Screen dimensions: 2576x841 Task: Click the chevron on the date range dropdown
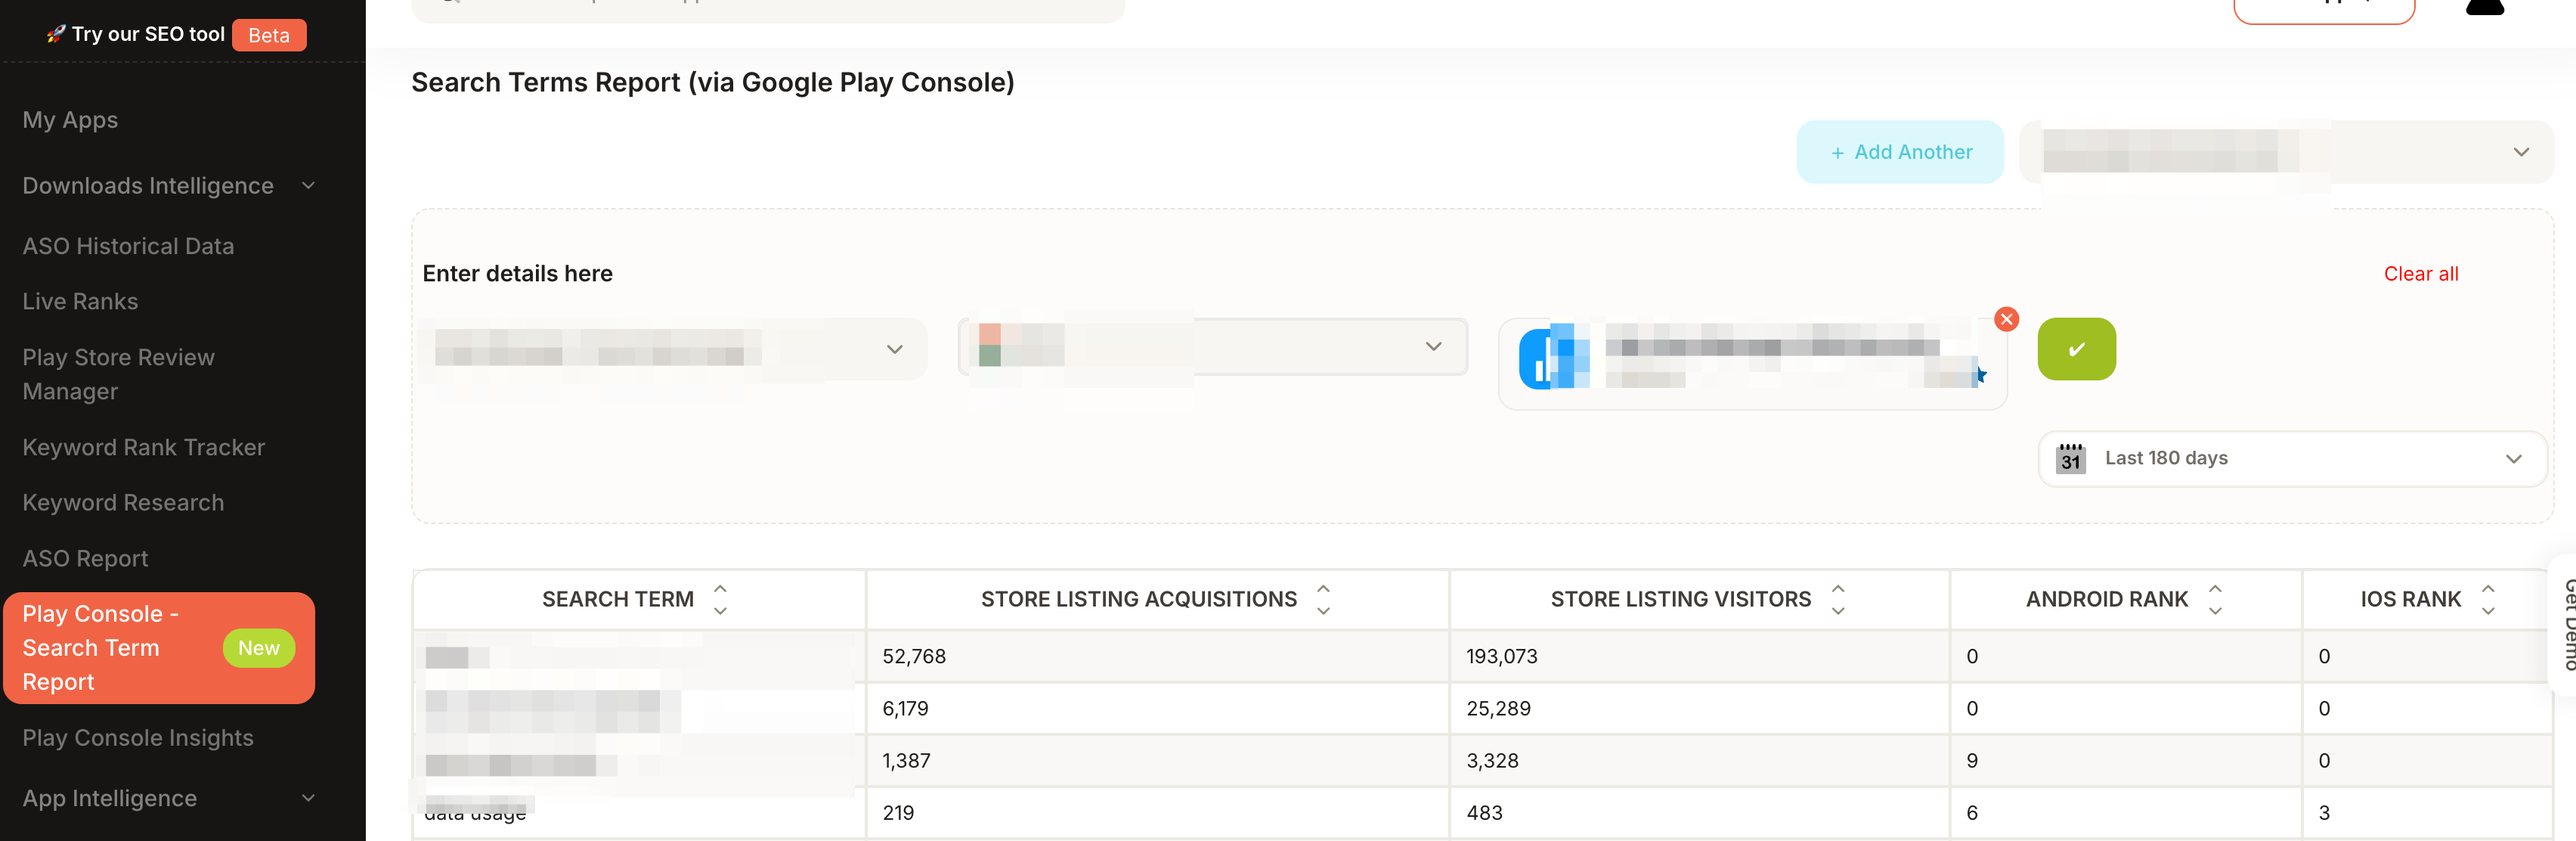(2513, 459)
